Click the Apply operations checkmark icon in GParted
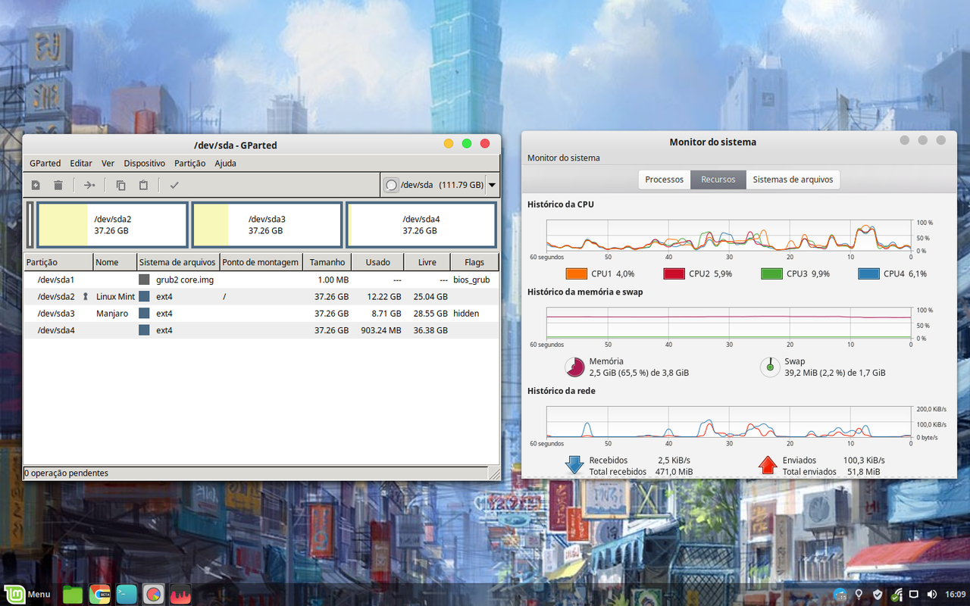970x606 pixels. pos(174,185)
